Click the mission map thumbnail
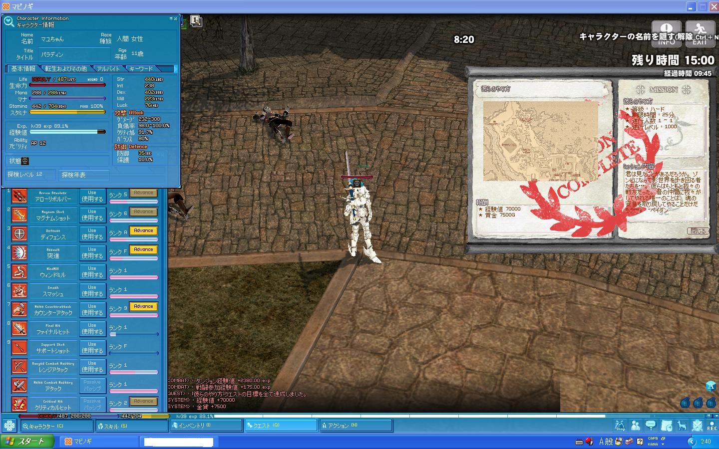 pos(541,141)
